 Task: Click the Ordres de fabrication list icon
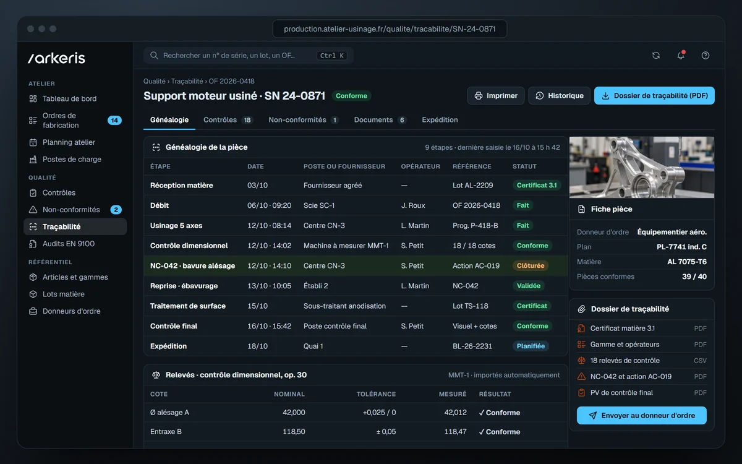(33, 120)
